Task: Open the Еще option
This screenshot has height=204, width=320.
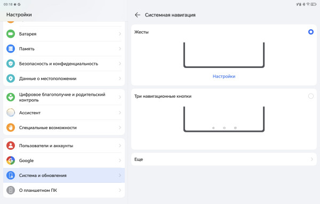Action: coord(224,159)
